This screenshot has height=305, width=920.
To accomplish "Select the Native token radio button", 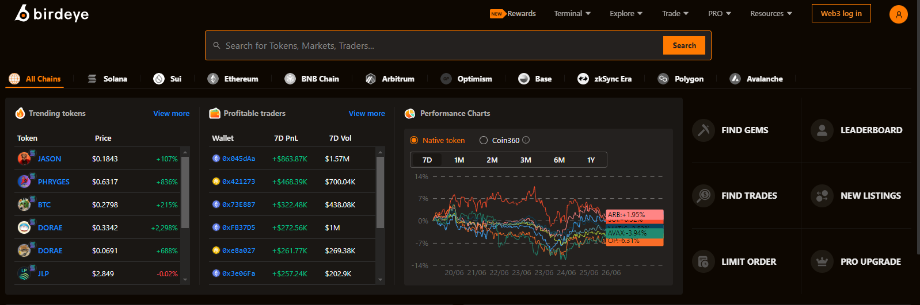I will click(x=414, y=140).
